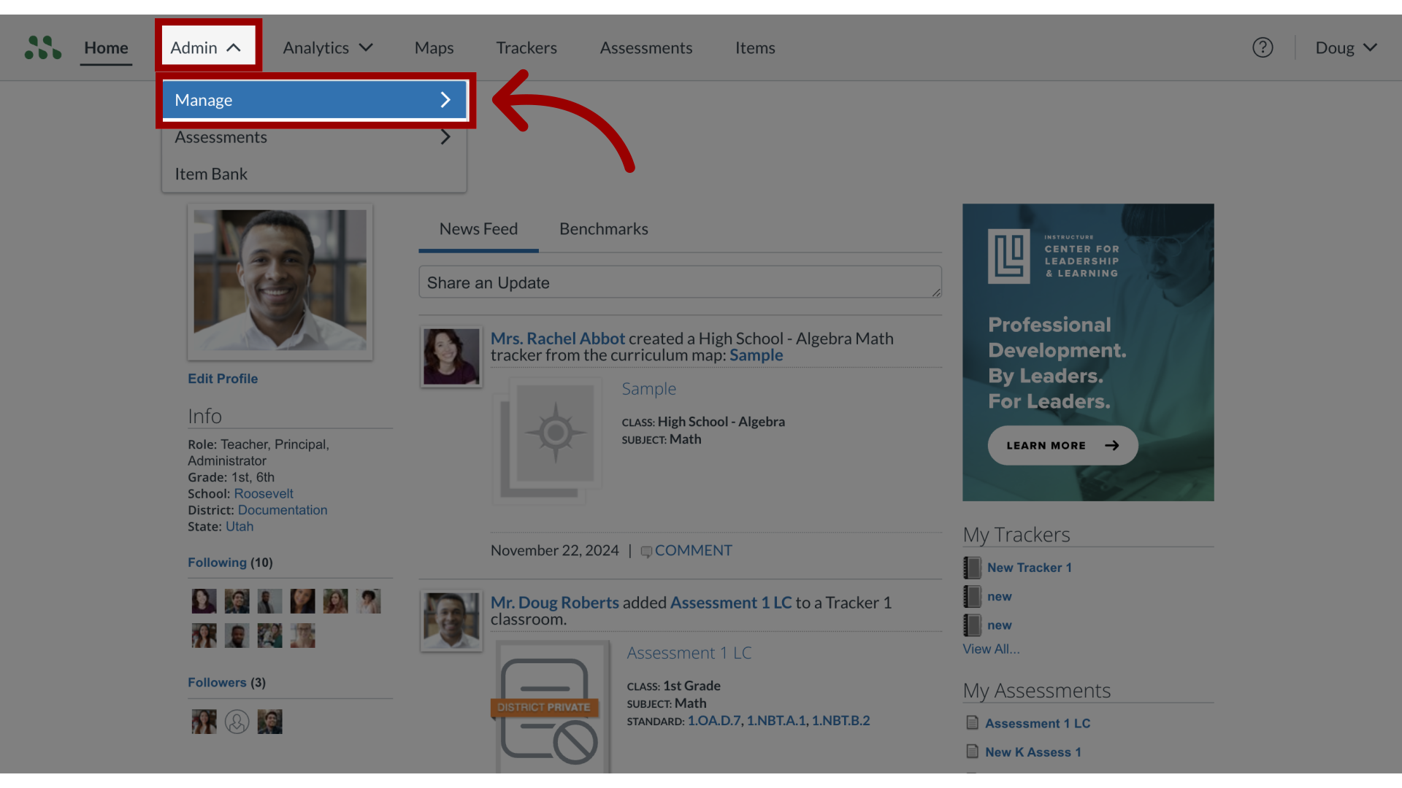Click the Assessment 1 LC title heading
Screen dimensions: 1402x788
(x=689, y=653)
